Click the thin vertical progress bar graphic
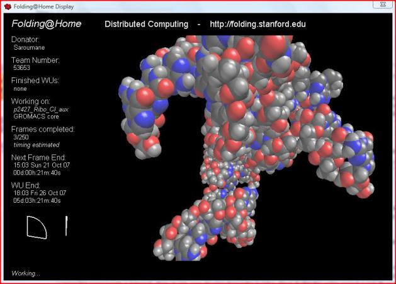 66,226
